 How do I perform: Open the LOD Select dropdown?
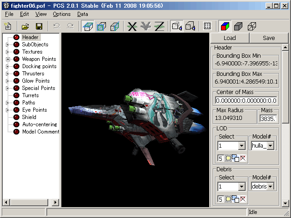coord(241,146)
